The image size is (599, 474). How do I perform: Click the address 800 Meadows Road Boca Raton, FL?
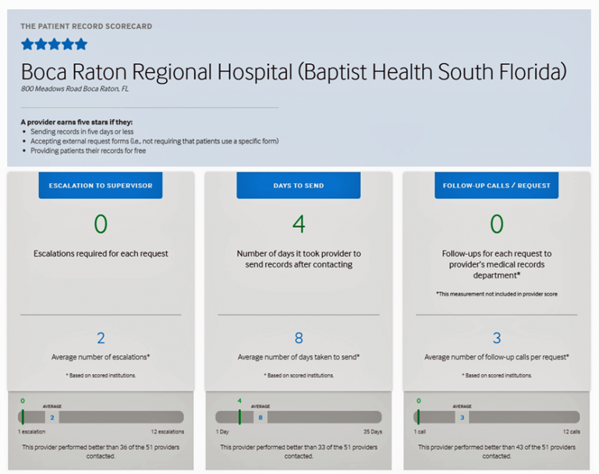click(x=75, y=89)
